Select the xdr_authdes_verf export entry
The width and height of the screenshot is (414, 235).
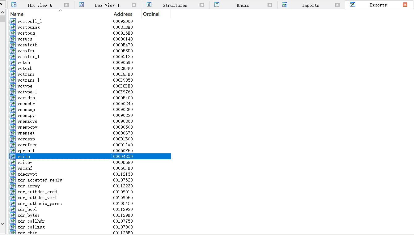click(x=37, y=198)
